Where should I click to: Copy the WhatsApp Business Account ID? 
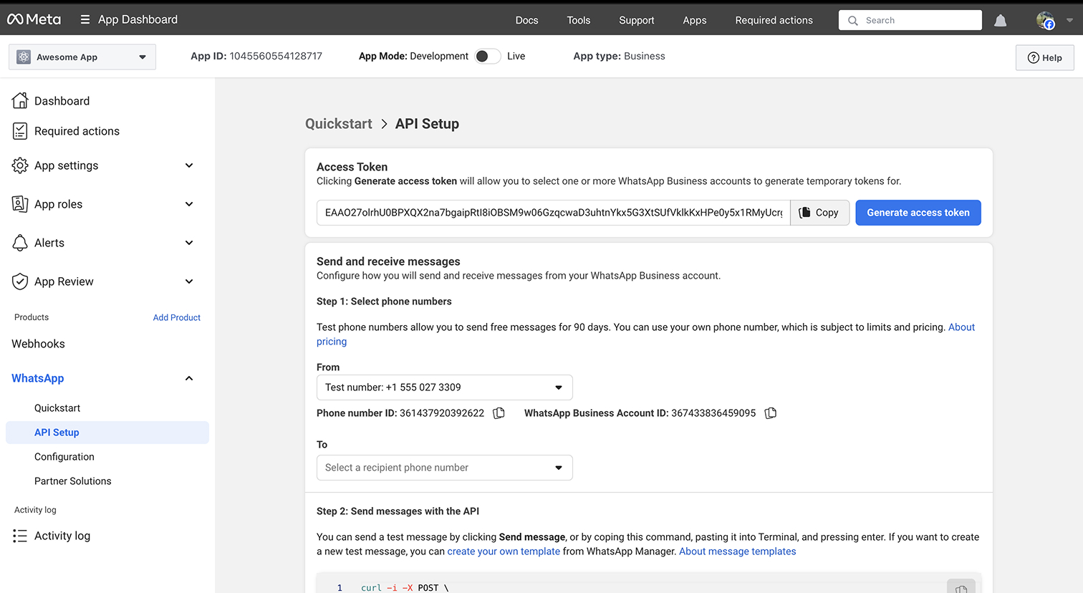(x=770, y=413)
